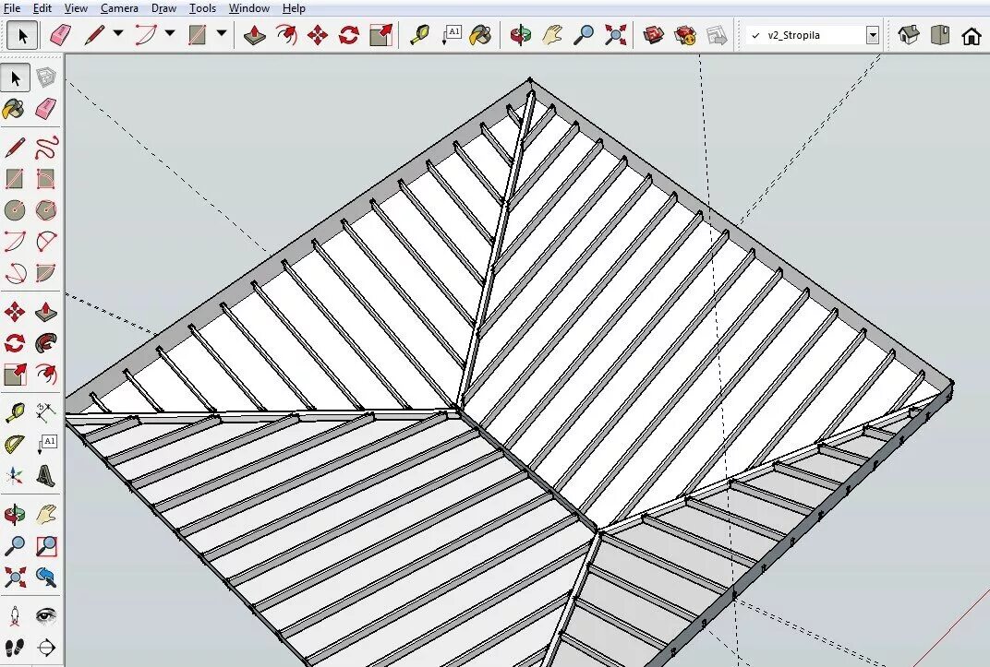The image size is (990, 667).
Task: Click Paint Bucket in the top toolbar
Action: click(x=481, y=35)
